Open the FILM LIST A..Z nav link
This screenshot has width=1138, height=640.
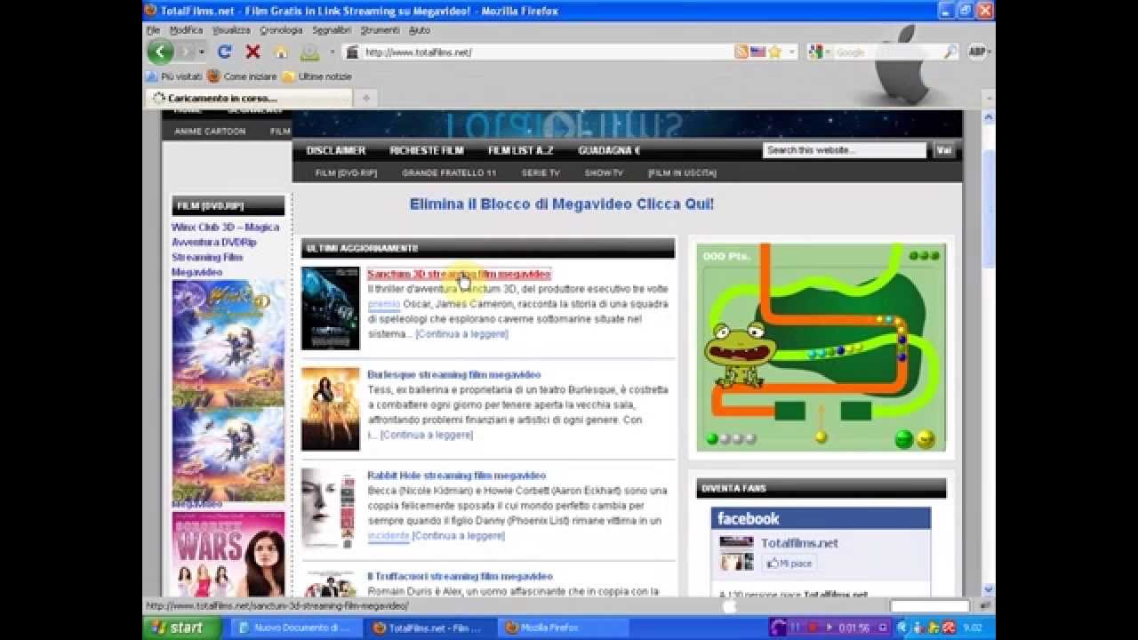pyautogui.click(x=520, y=150)
